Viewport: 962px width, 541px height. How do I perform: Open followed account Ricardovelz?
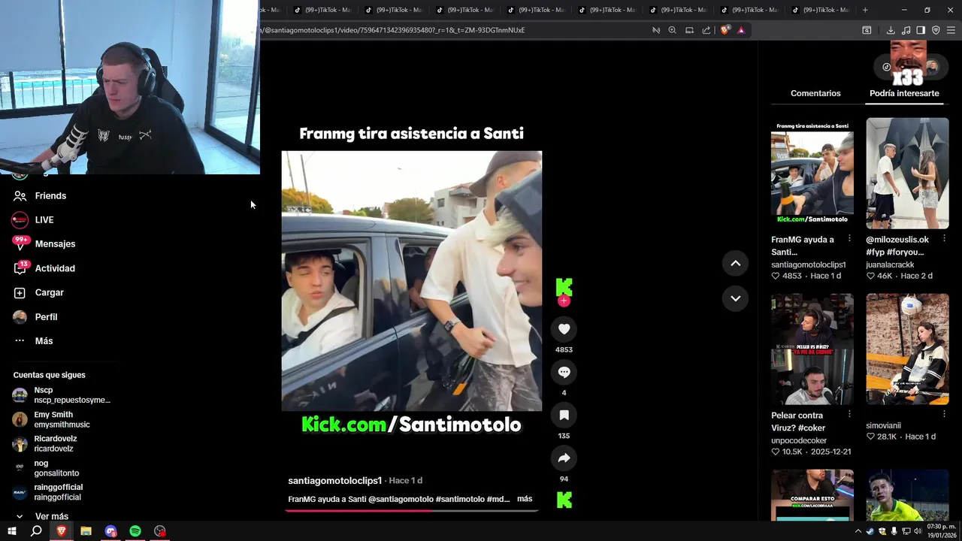point(45,443)
